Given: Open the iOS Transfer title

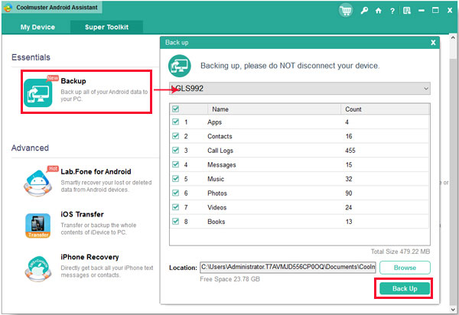Looking at the screenshot, I should (x=83, y=214).
